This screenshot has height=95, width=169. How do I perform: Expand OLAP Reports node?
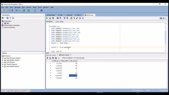coord(3,62)
